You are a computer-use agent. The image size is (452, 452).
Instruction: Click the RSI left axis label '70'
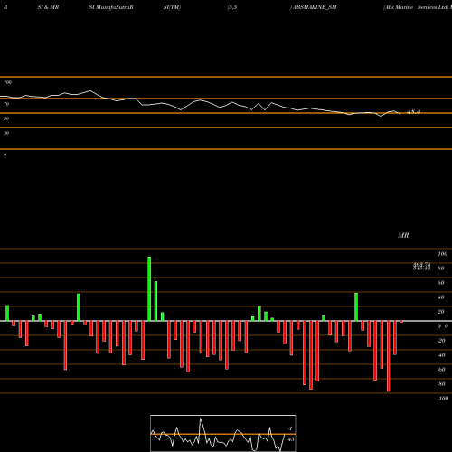tap(6, 104)
